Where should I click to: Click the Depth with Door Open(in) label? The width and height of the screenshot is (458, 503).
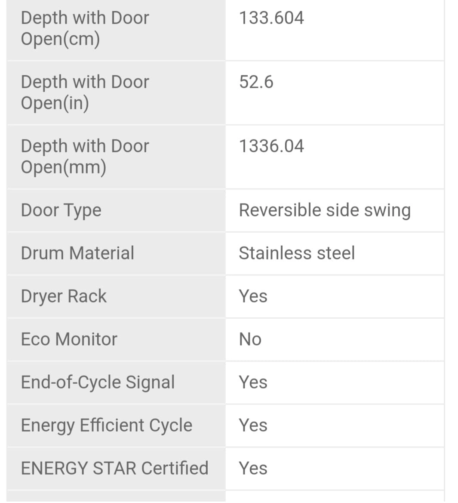coord(85,92)
